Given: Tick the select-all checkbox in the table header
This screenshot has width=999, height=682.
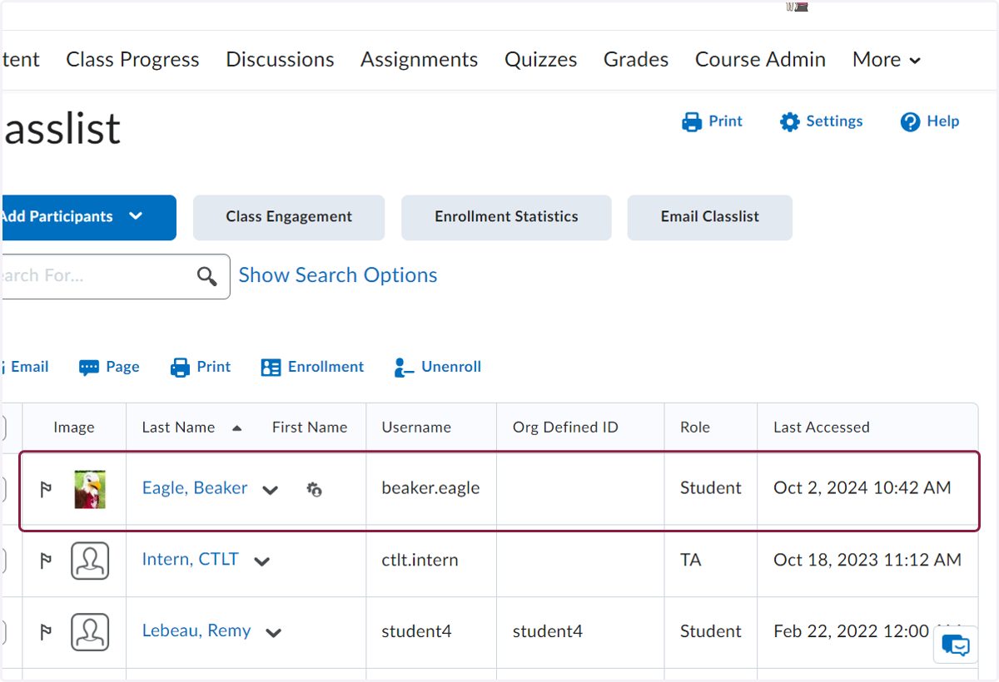Looking at the screenshot, I should 2,427.
